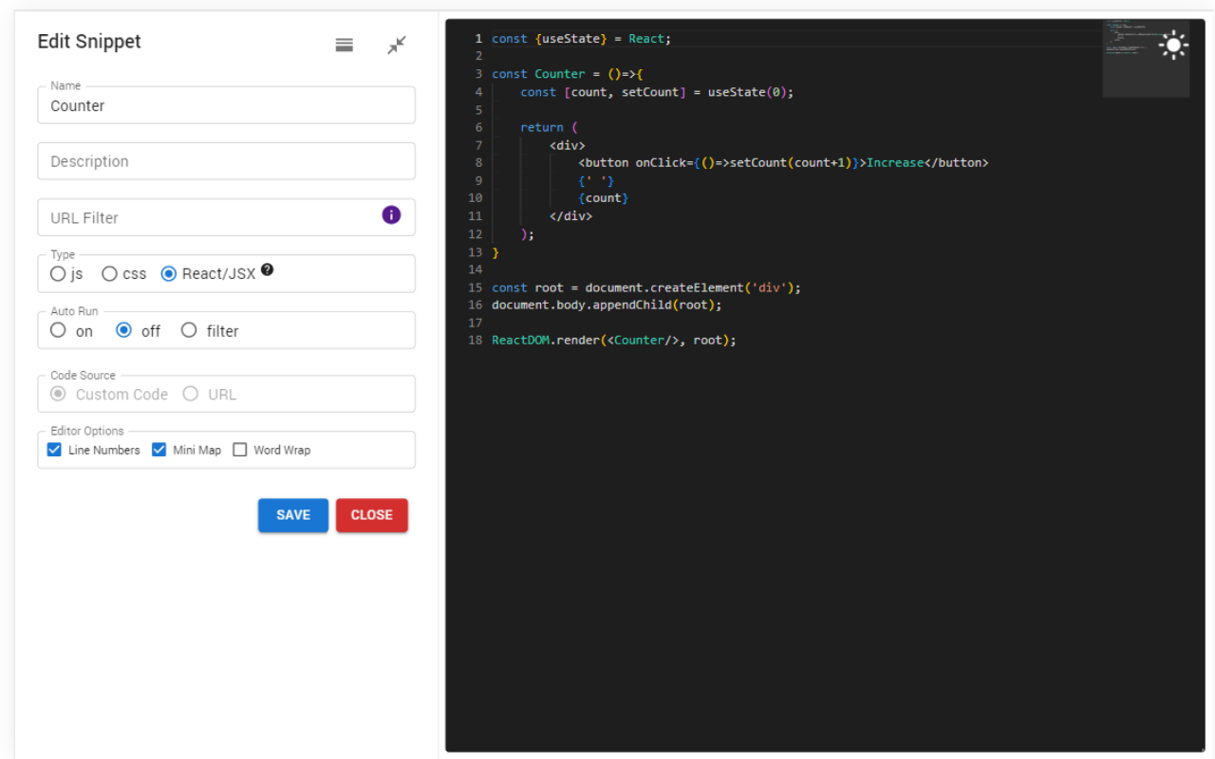The height and width of the screenshot is (759, 1215).
Task: Click the info icon beside URL Filter
Action: coord(390,214)
